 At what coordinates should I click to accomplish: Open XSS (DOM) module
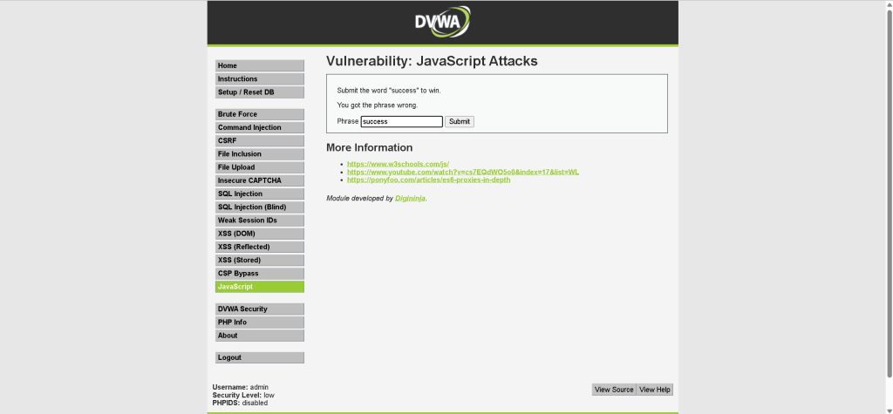click(260, 234)
